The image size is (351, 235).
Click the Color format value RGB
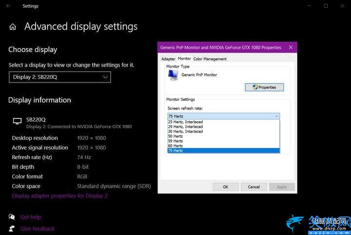pyautogui.click(x=82, y=177)
